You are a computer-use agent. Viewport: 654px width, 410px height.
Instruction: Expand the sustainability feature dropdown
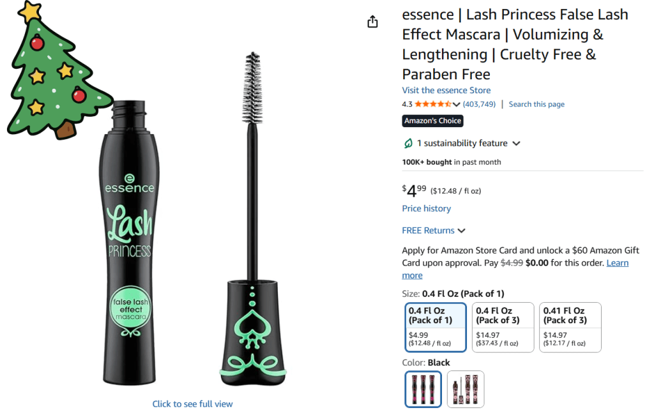[x=516, y=144]
